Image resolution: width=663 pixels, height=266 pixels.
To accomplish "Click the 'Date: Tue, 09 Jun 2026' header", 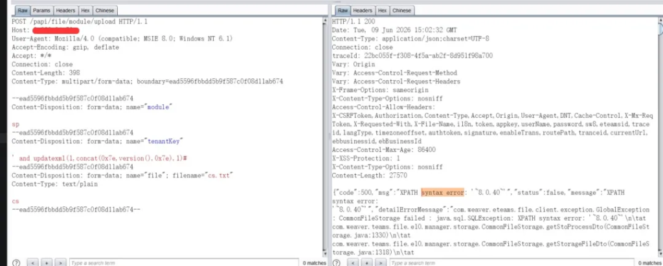I will (394, 30).
